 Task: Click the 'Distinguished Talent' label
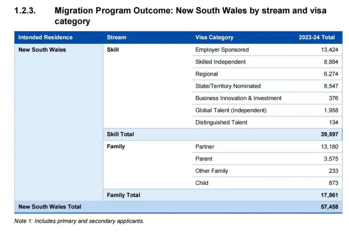point(221,122)
